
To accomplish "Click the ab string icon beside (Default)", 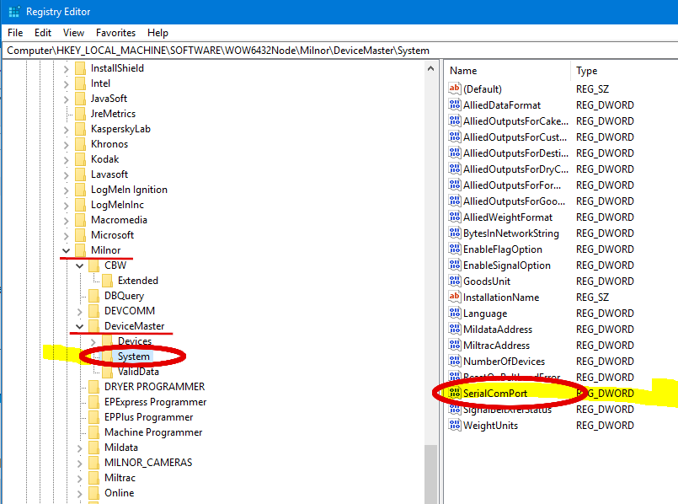I will [455, 88].
